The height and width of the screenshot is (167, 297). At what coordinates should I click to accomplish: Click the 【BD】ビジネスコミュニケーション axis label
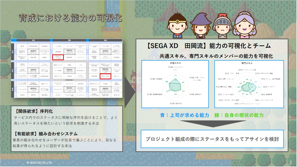[247, 104]
